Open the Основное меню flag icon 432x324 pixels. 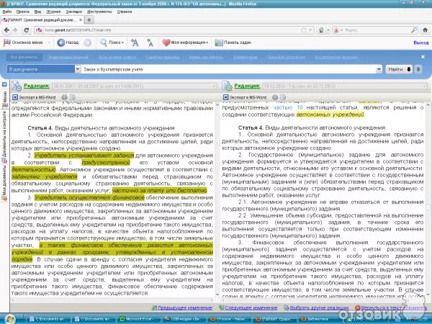click(7, 42)
